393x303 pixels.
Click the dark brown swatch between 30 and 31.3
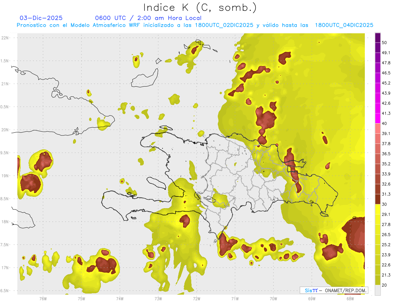(378, 199)
